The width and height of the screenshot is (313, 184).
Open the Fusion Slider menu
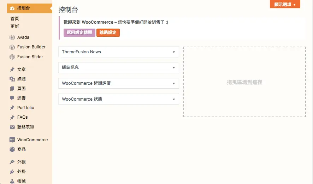[30, 57]
